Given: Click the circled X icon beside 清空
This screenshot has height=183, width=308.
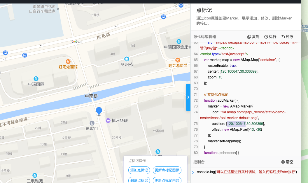Looking at the screenshot, I should [x=283, y=162].
